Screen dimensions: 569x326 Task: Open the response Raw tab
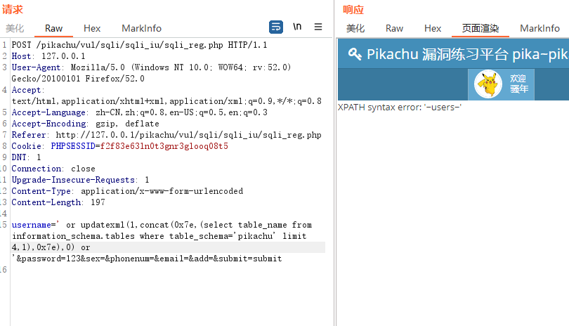pyautogui.click(x=394, y=28)
